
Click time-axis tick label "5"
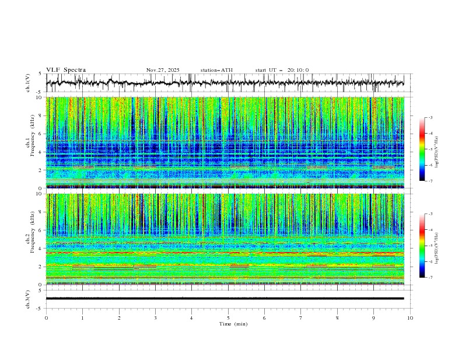[228, 318]
